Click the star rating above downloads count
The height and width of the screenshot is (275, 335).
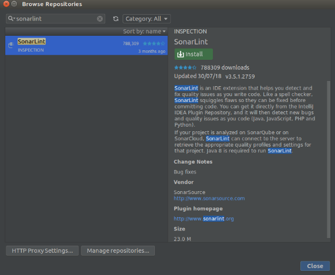[185, 67]
